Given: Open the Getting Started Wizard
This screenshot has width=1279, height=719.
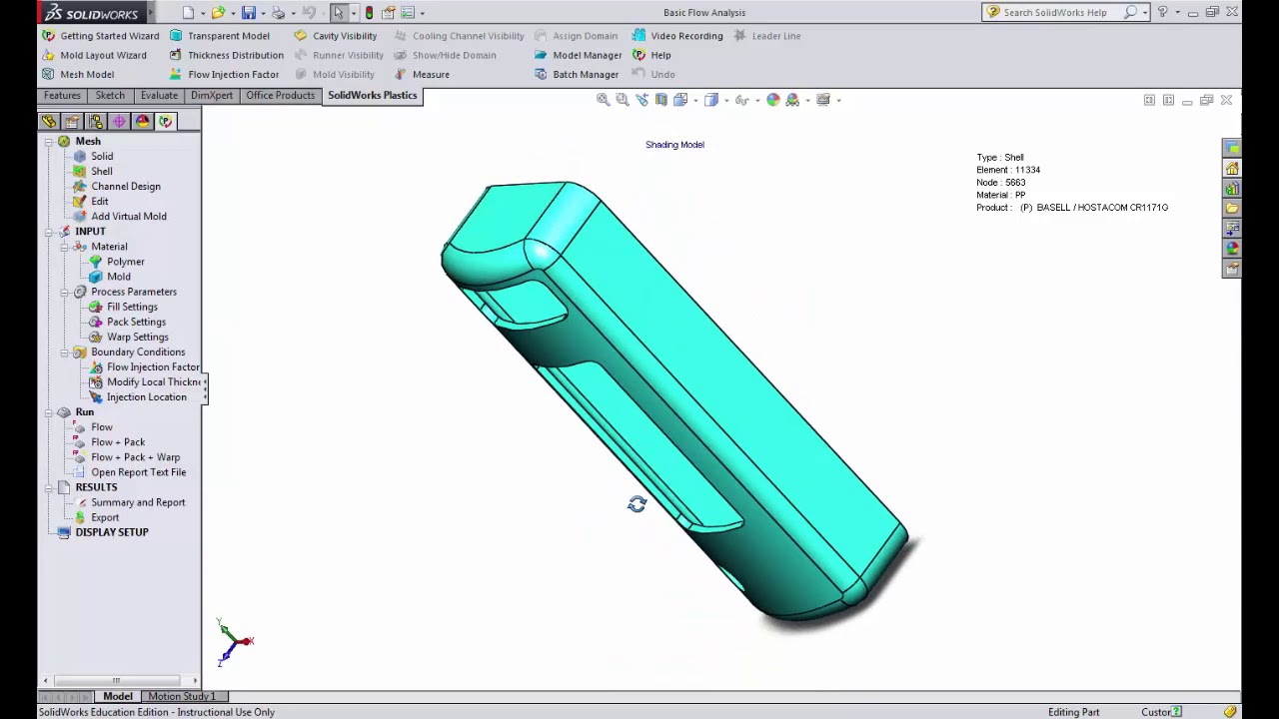Looking at the screenshot, I should coord(100,36).
